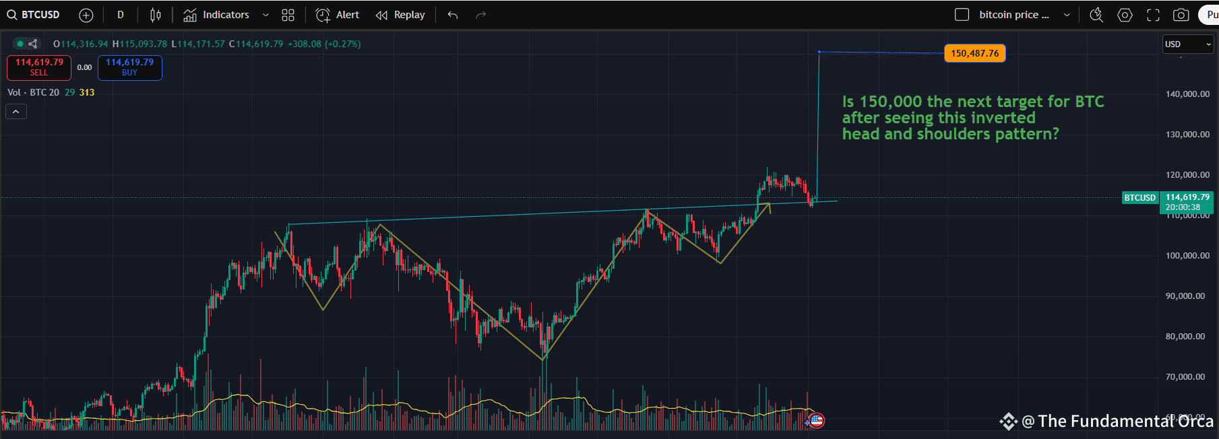This screenshot has height=439, width=1219.
Task: Create an Alert from the toolbar
Action: (x=338, y=15)
